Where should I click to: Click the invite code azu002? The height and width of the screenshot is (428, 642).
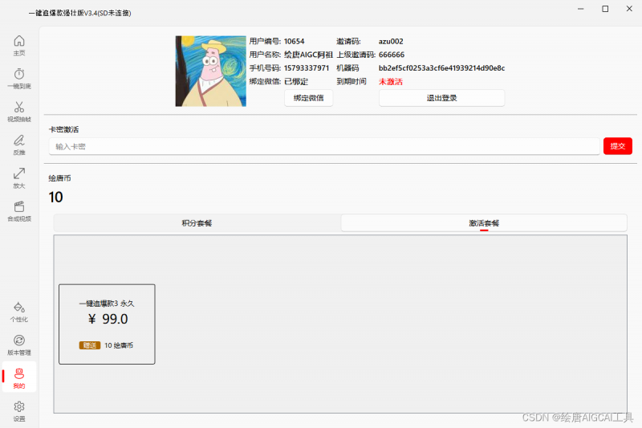(x=391, y=42)
